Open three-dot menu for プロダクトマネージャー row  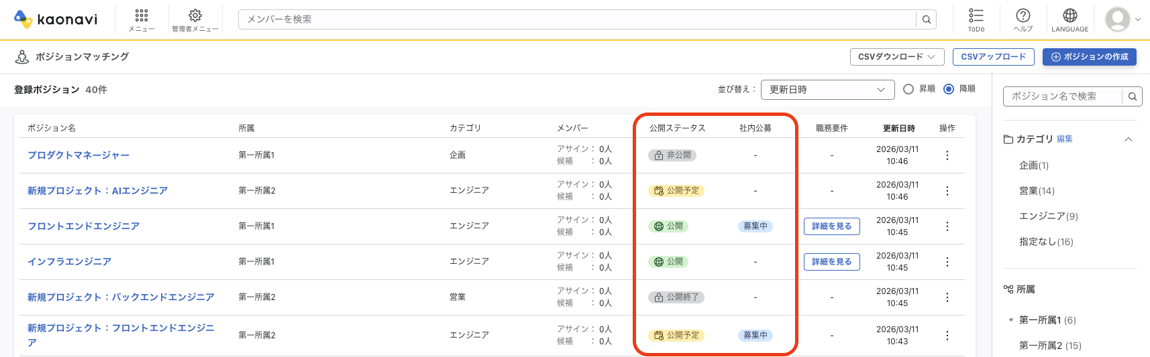point(947,155)
